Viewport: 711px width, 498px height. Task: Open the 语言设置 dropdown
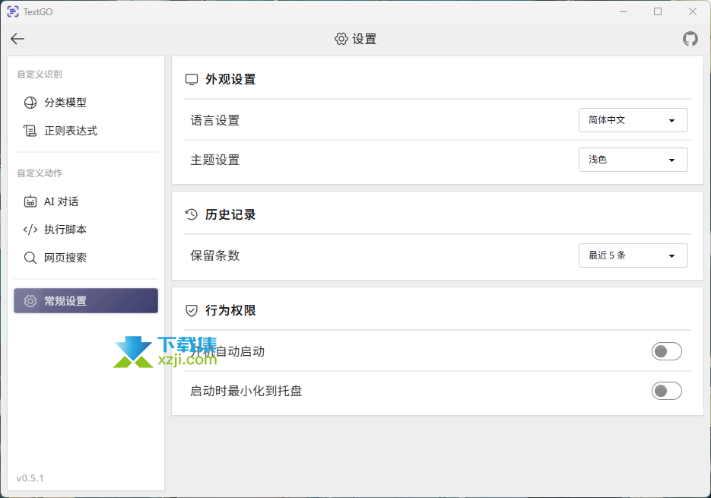click(x=633, y=120)
